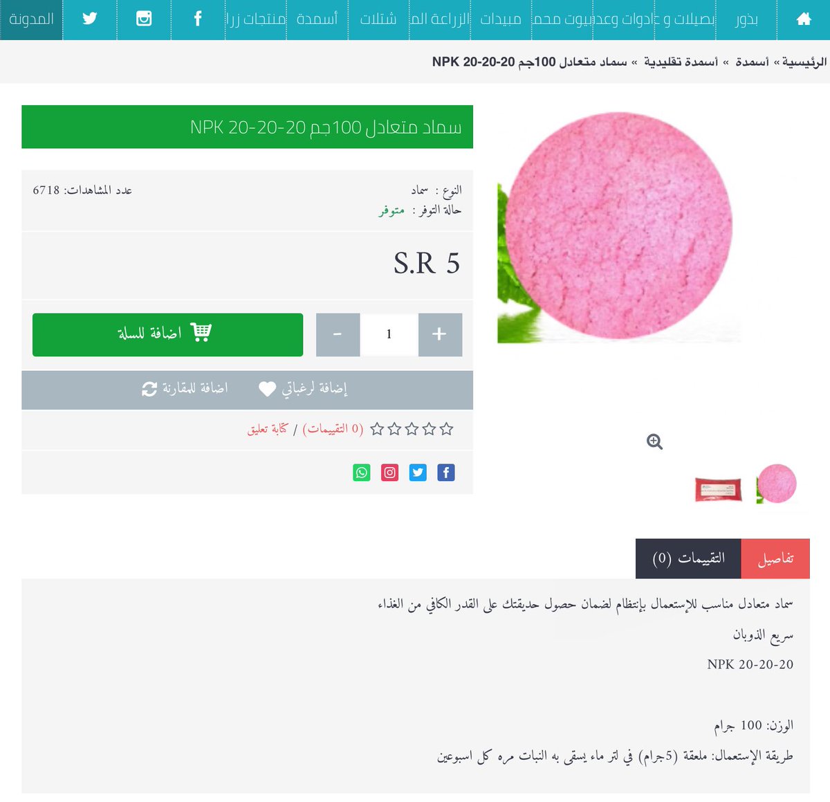This screenshot has width=830, height=802.
Task: Share product via WhatsApp icon
Action: (362, 473)
